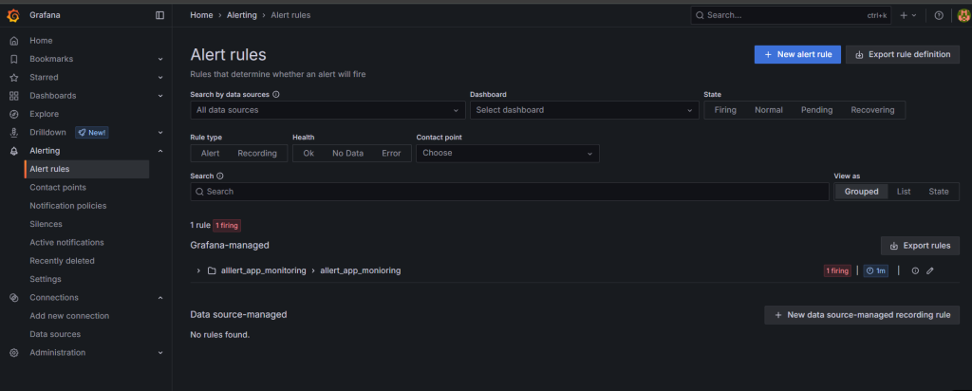972x391 pixels.
Task: Switch view to Grouped
Action: tap(862, 192)
